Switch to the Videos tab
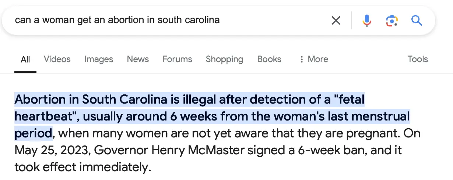 pos(57,59)
